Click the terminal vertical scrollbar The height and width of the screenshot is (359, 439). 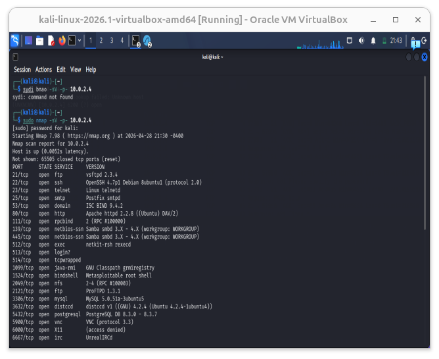425,153
